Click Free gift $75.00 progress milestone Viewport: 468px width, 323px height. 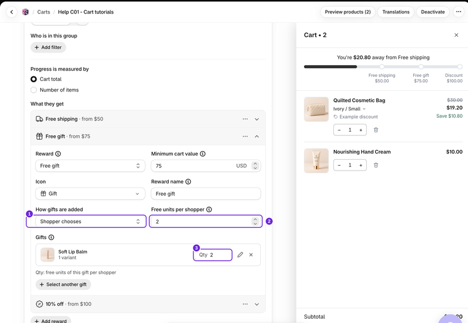pos(421,78)
